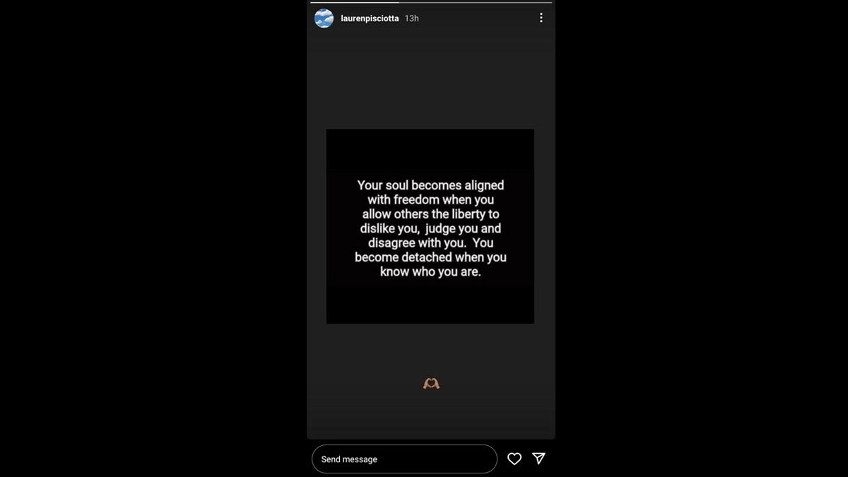Viewport: 848px width, 477px height.
Task: Click the line "Your soul becomes aligned"
Action: [x=430, y=185]
